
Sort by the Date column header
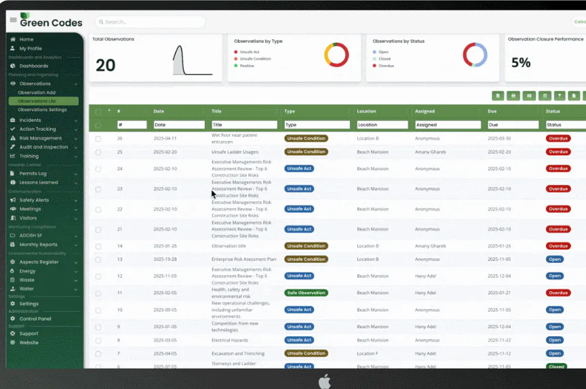click(159, 111)
